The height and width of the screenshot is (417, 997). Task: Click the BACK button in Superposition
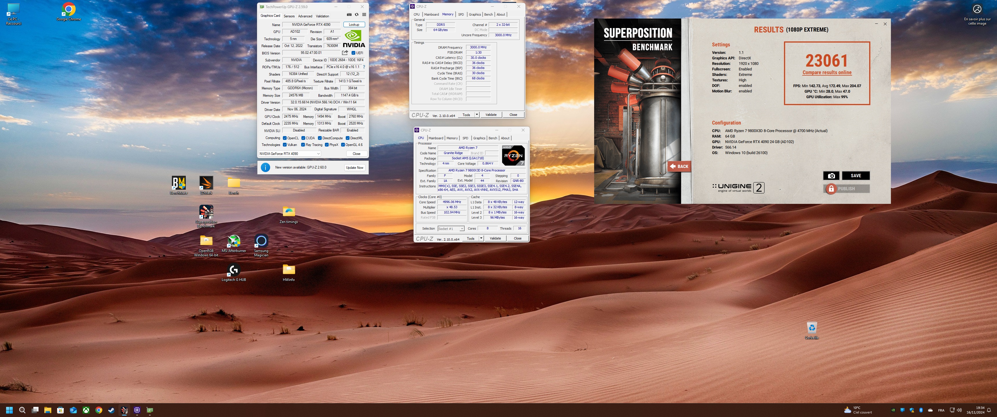680,166
